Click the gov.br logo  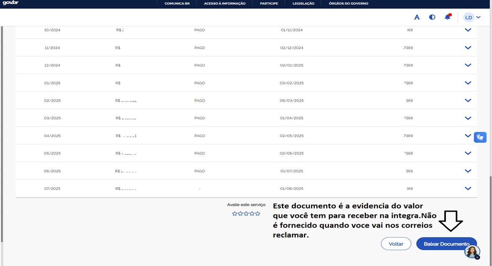pos(10,3)
